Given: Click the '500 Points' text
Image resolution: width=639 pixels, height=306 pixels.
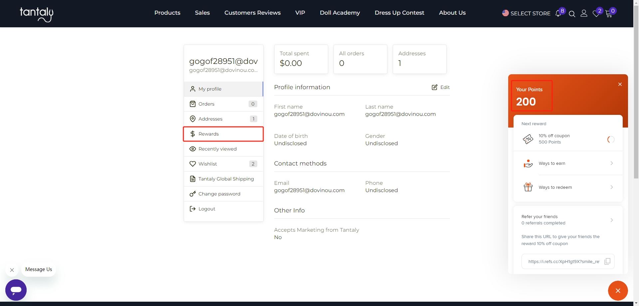Looking at the screenshot, I should pyautogui.click(x=550, y=142).
